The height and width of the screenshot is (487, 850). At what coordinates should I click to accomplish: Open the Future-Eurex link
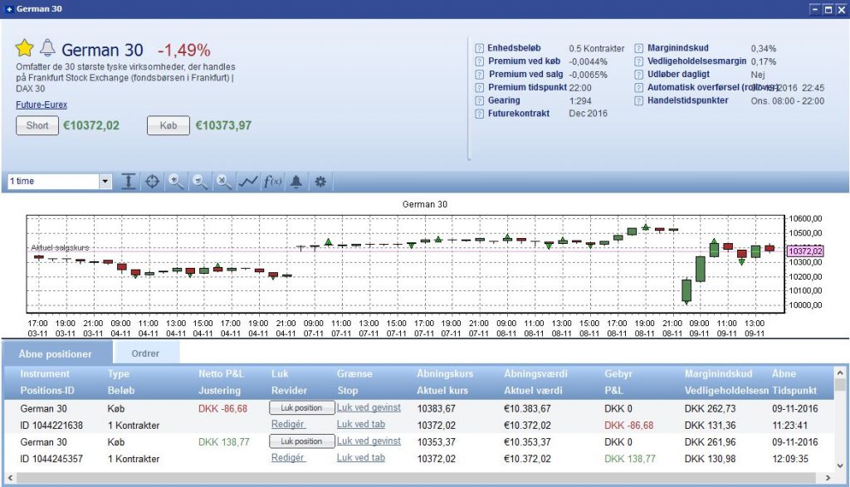pos(42,105)
